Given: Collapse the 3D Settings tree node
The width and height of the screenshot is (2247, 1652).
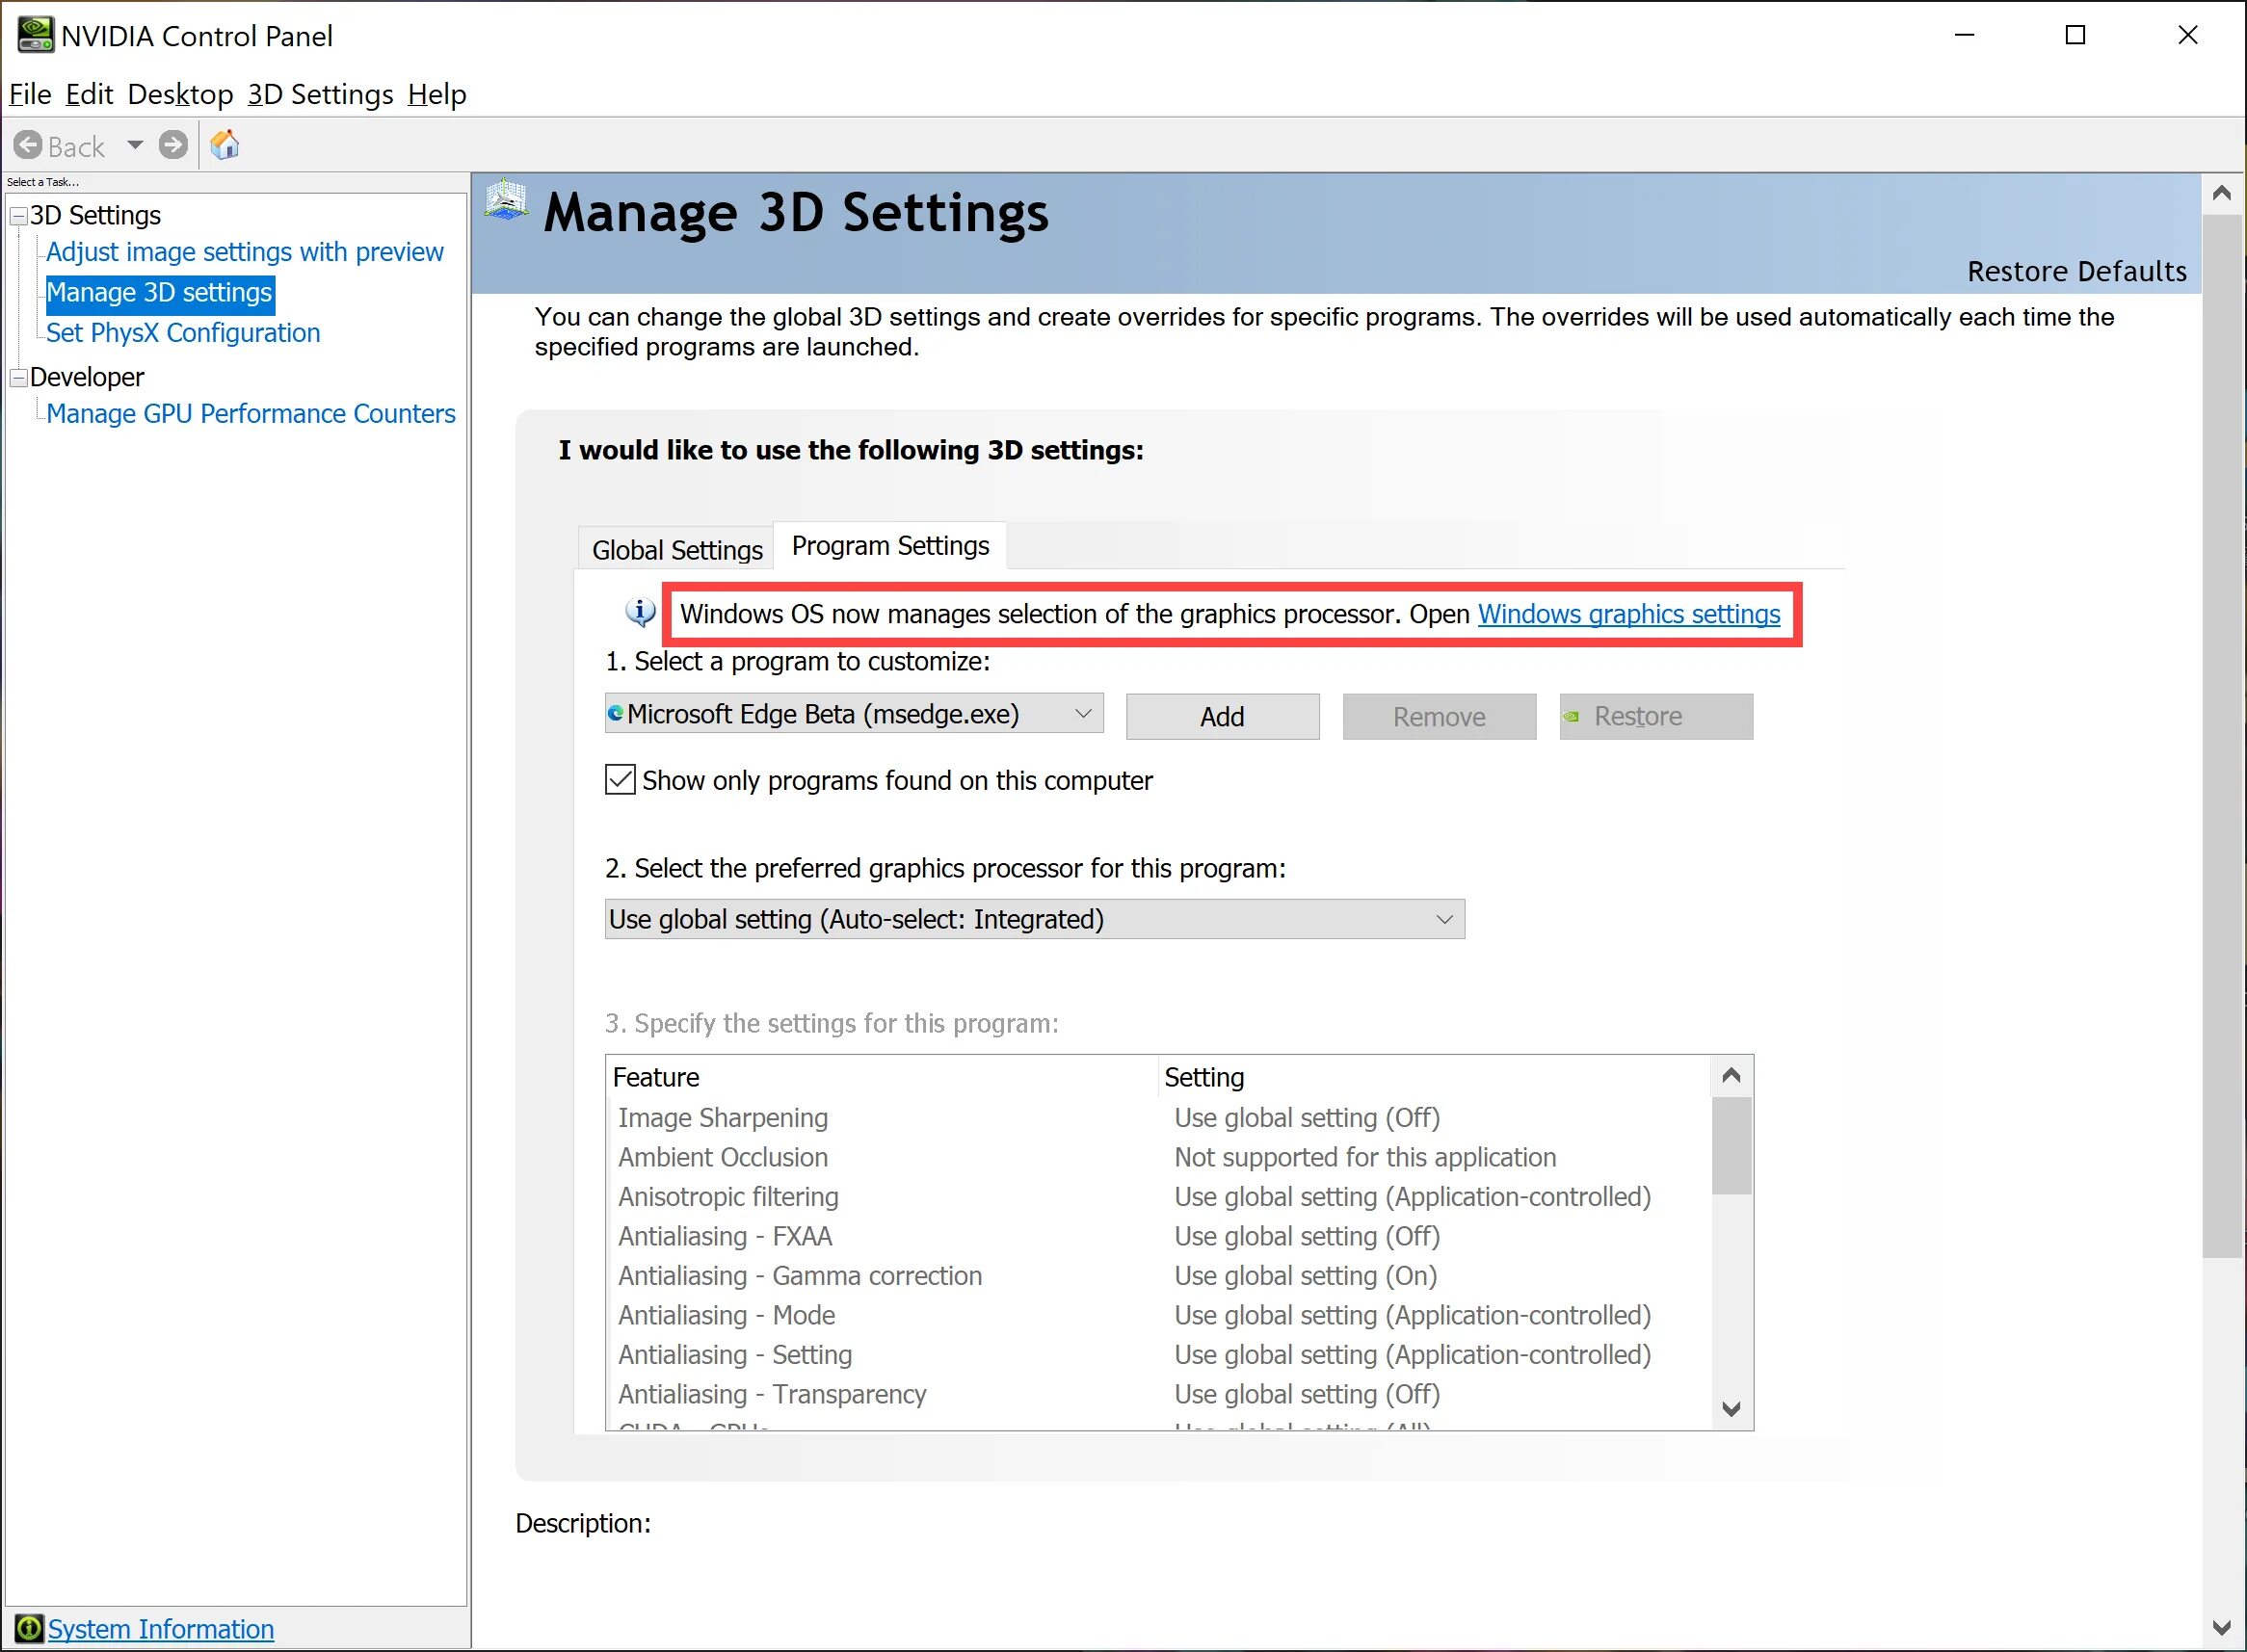Looking at the screenshot, I should pyautogui.click(x=18, y=216).
